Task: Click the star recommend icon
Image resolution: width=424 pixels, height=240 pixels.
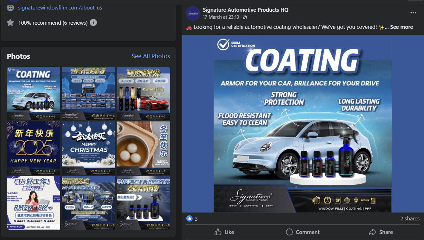Action: (10, 22)
